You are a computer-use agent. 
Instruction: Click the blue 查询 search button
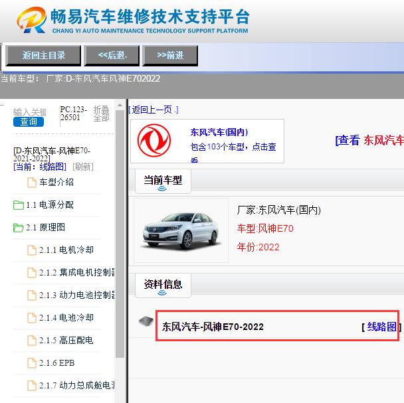point(29,121)
